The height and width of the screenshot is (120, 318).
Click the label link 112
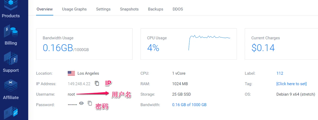280,73
